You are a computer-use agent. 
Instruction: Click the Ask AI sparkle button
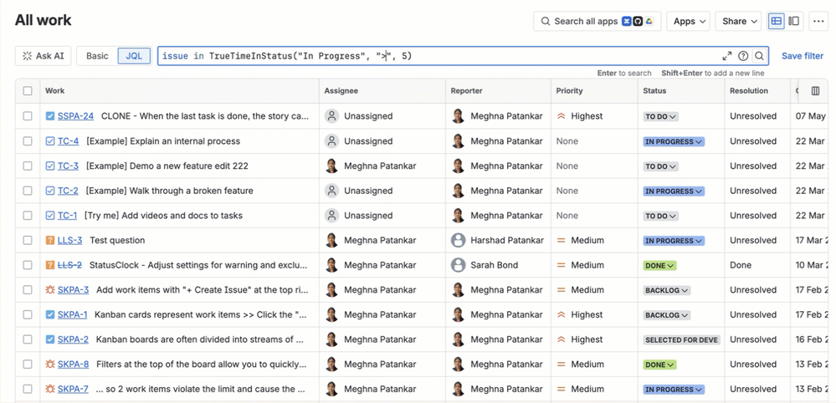(44, 56)
